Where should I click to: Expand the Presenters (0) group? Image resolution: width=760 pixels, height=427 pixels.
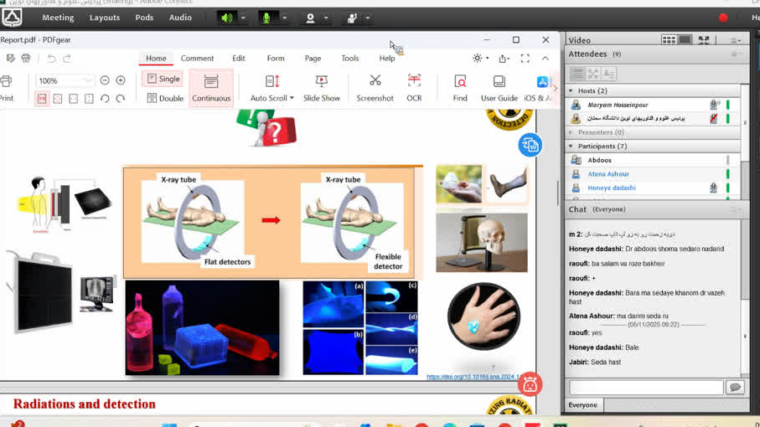pyautogui.click(x=571, y=132)
